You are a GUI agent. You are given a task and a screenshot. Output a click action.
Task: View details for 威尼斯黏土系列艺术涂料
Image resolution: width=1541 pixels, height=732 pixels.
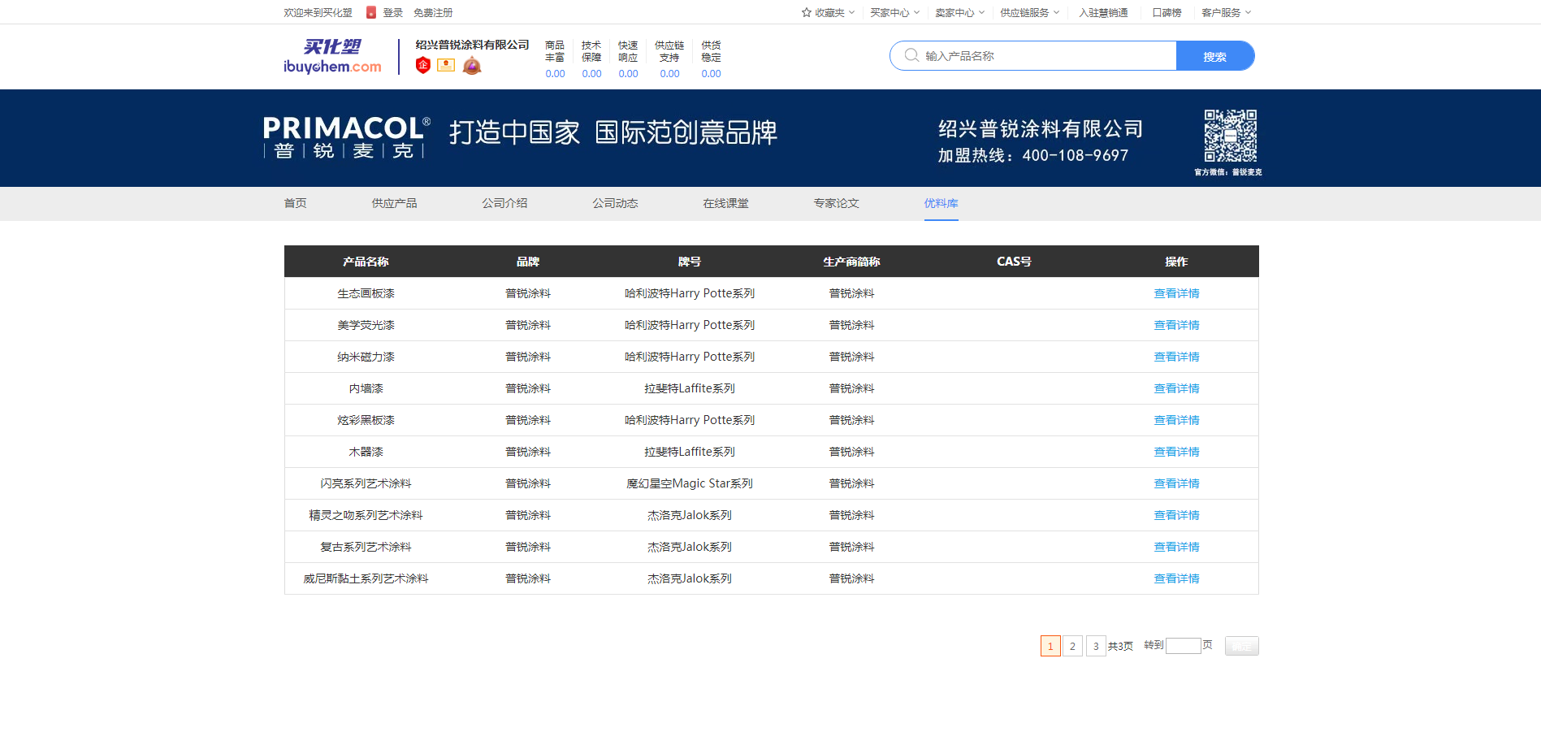(1176, 578)
